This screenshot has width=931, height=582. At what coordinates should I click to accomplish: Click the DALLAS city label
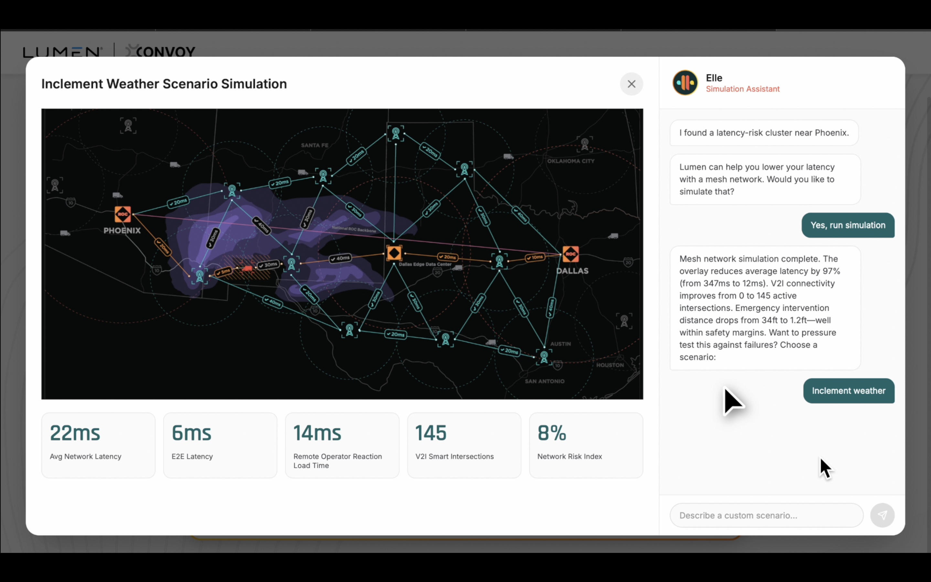pos(572,271)
